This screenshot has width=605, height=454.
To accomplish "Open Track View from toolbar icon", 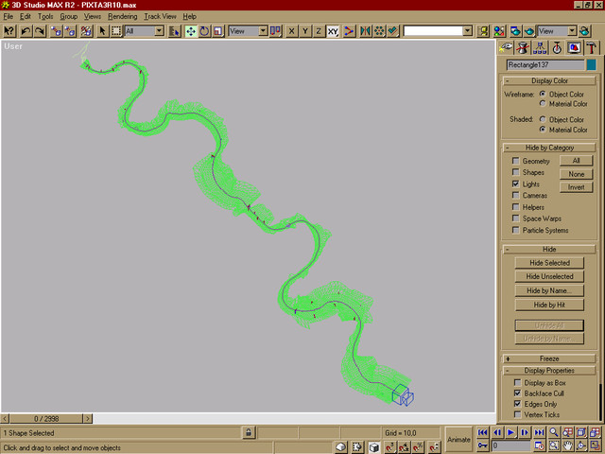I will pyautogui.click(x=483, y=31).
